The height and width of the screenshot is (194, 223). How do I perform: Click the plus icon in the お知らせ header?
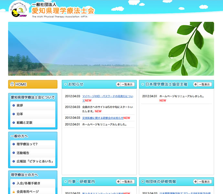(118, 84)
